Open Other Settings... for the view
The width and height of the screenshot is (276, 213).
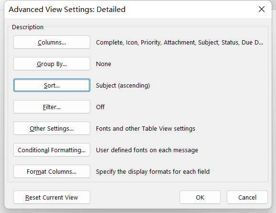(52, 128)
